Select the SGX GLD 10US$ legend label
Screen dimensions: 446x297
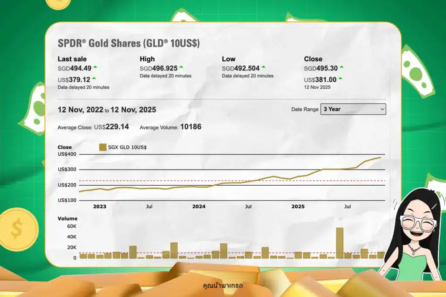pyautogui.click(x=127, y=147)
